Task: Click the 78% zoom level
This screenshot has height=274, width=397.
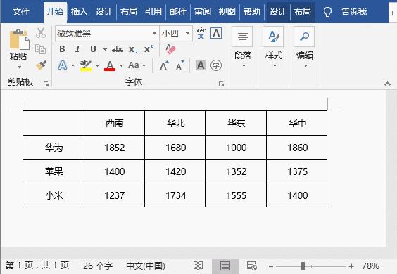Action: pos(370,266)
